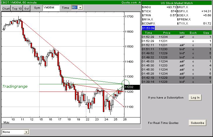
Task: Click the 17 date axis label
Action: 60,119
